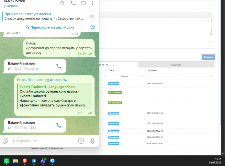
Task: Click the second Не прочитано badge
Action: pos(115,103)
